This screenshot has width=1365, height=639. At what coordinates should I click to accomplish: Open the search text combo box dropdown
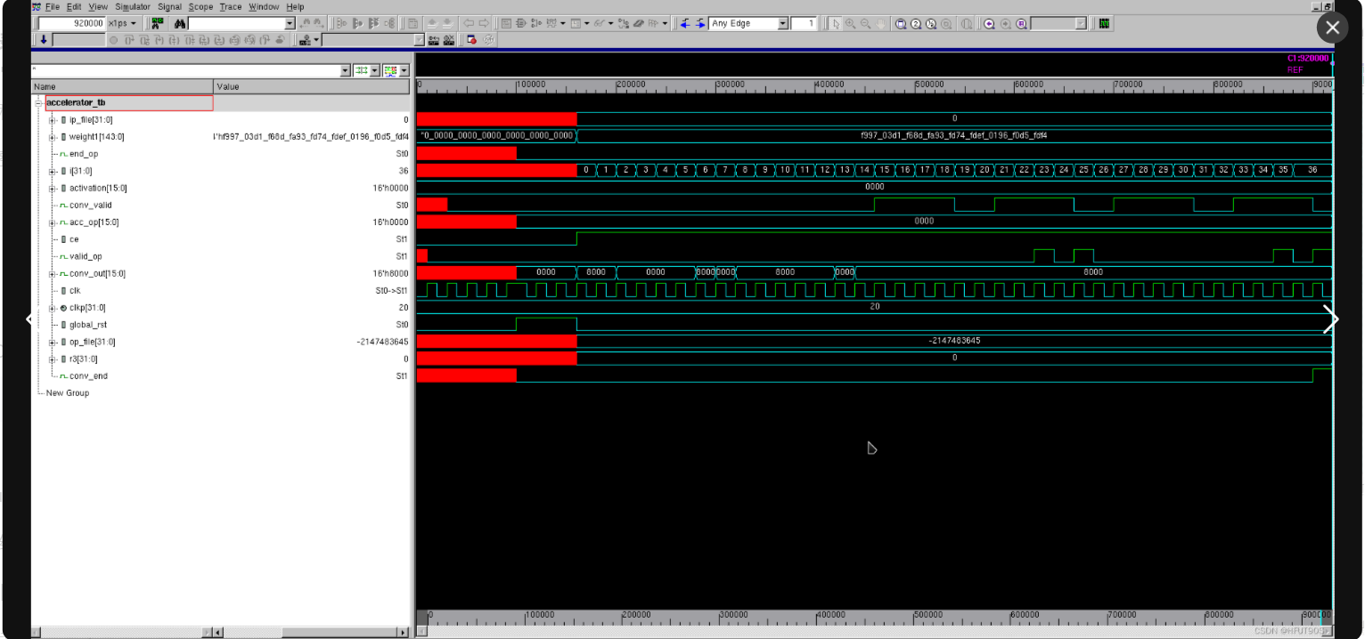coord(290,23)
